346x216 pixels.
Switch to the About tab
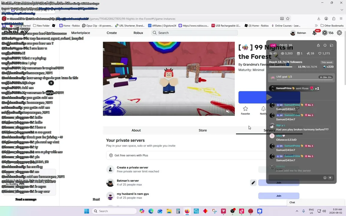click(x=136, y=130)
